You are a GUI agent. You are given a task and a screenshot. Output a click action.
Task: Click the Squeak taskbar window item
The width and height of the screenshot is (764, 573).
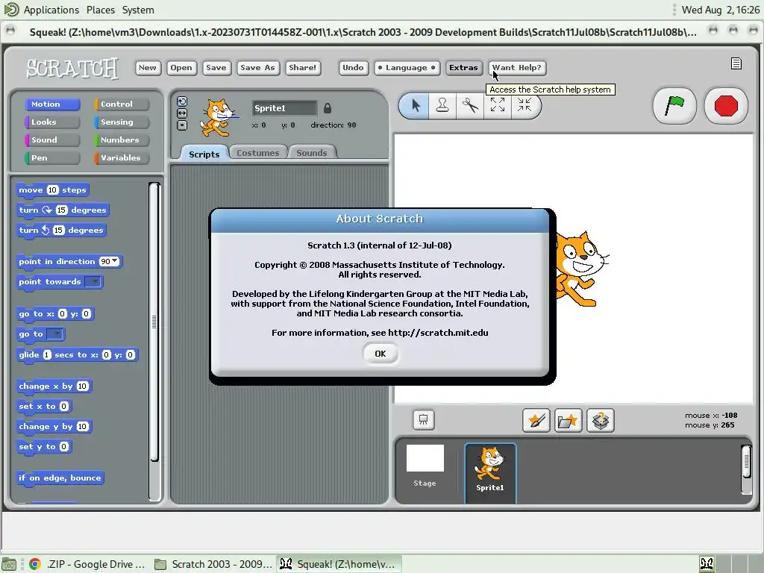point(339,564)
